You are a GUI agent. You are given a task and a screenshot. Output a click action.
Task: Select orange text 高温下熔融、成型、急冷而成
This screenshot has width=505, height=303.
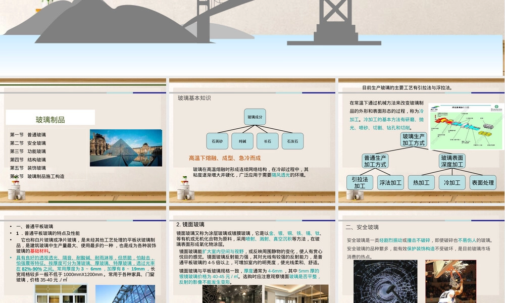(x=225, y=158)
